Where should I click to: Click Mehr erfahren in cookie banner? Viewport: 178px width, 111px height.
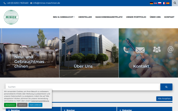coord(35,105)
